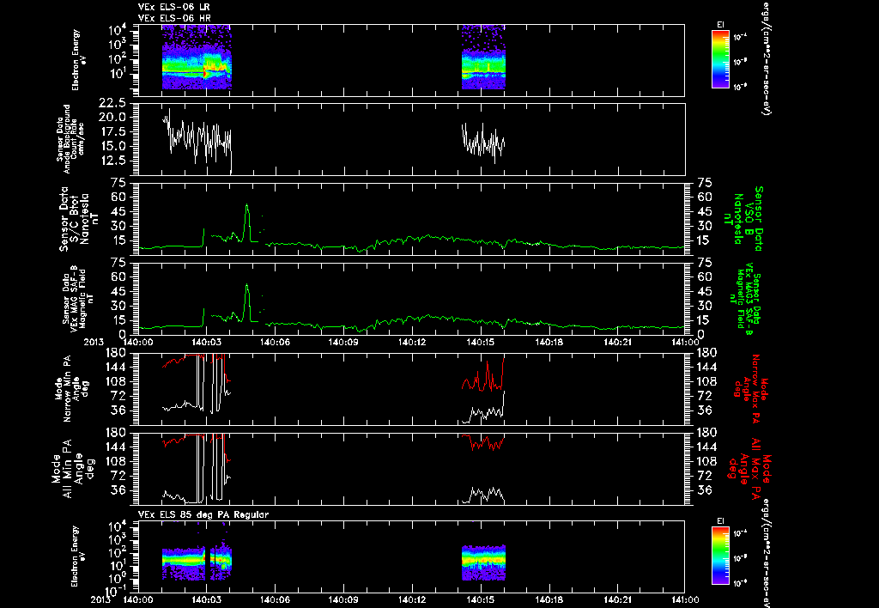This screenshot has width=879, height=608.
Task: Click the first electron data block in ELS-06 spectrogram
Action: [x=197, y=57]
